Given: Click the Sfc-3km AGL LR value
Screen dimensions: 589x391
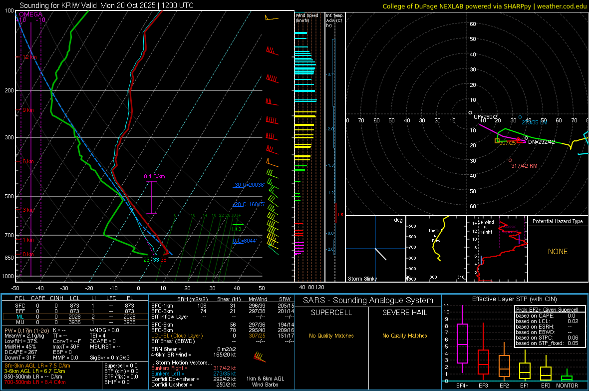Looking at the screenshot, I should [37, 366].
